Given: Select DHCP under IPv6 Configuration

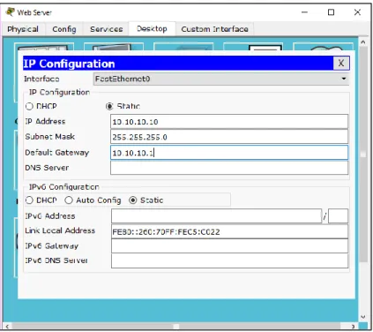Looking at the screenshot, I should click(41, 200).
